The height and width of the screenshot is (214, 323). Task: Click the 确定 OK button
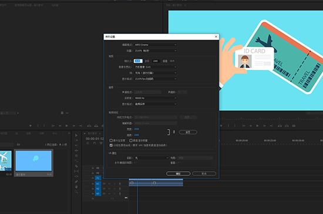178,174
